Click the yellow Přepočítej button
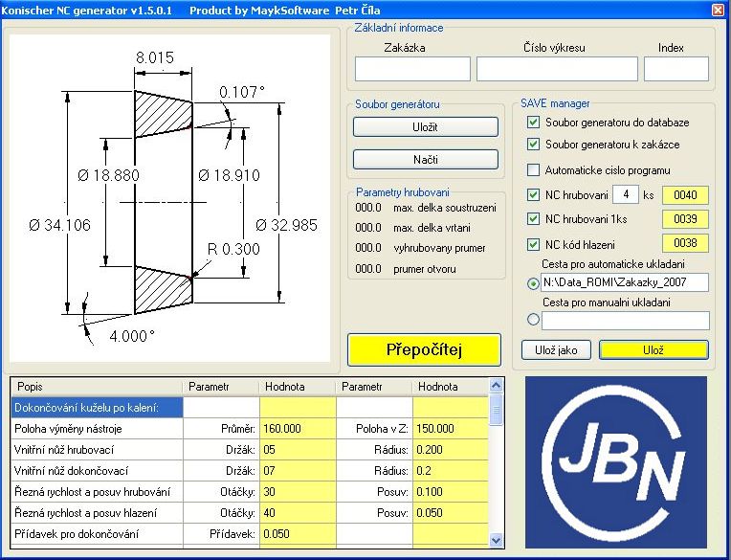Viewport: 731px width, 560px height. point(424,349)
